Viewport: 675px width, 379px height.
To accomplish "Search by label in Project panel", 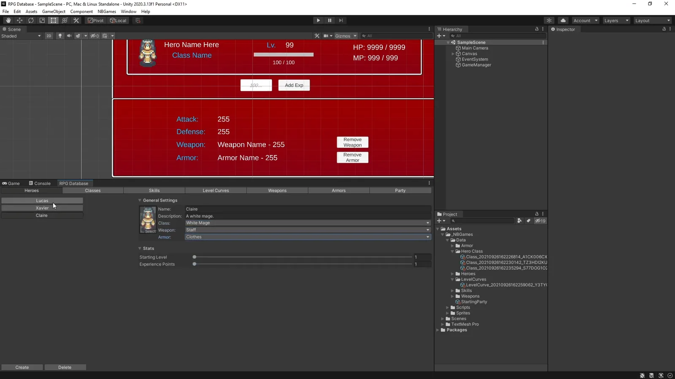I will 528,221.
